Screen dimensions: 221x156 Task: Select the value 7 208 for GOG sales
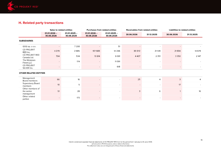point(77,46)
